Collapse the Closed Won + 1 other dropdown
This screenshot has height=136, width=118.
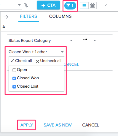(36, 52)
